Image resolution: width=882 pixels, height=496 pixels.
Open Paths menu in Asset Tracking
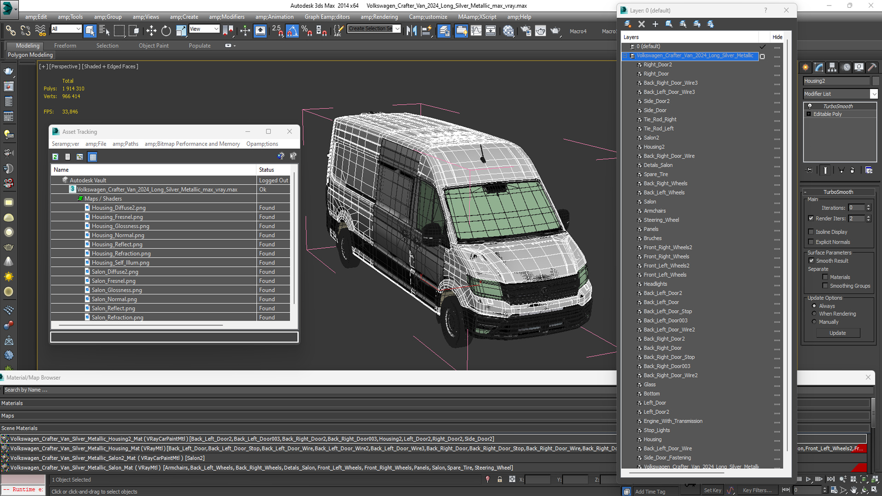[x=125, y=144]
